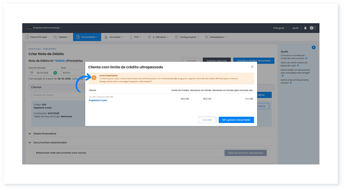
Task: Click the Cancelar button in dialog
Action: 207,120
